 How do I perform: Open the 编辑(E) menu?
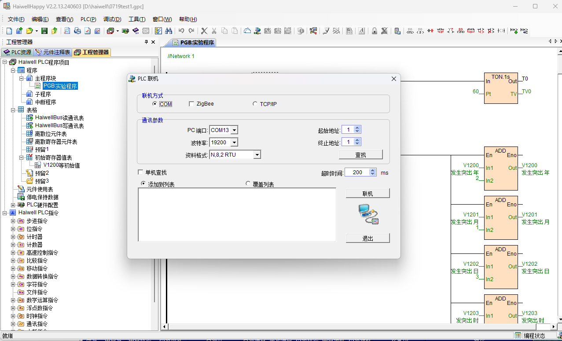pos(40,19)
